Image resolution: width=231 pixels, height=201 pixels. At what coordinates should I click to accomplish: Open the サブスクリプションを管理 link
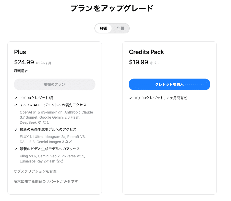(35, 171)
